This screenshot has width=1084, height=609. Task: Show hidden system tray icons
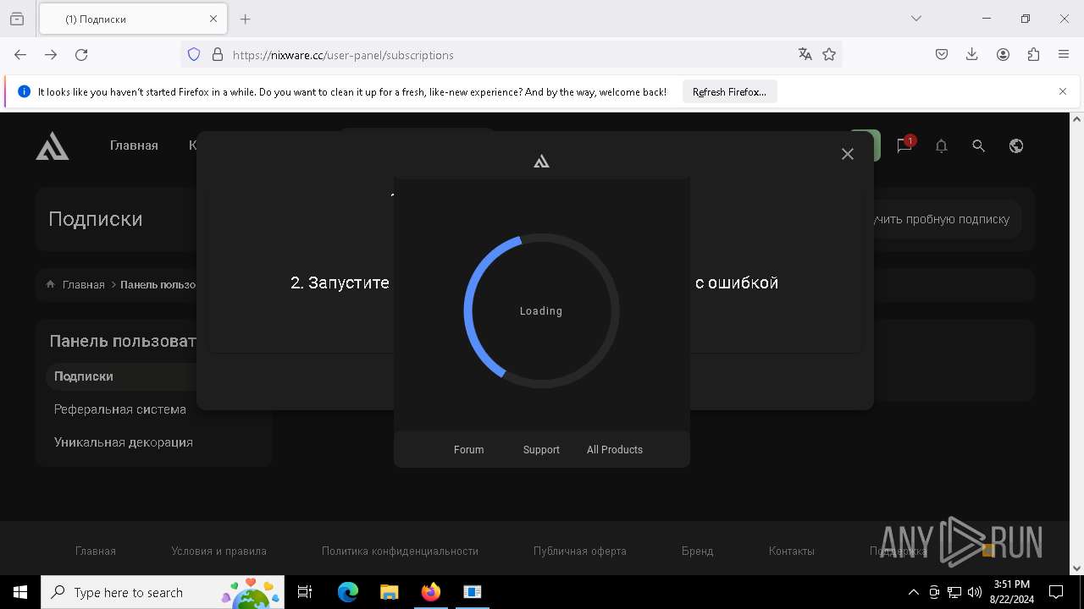point(913,592)
